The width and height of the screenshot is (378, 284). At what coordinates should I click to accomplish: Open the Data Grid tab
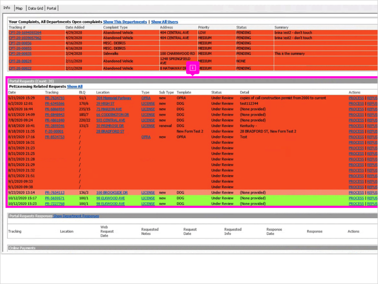(35, 9)
